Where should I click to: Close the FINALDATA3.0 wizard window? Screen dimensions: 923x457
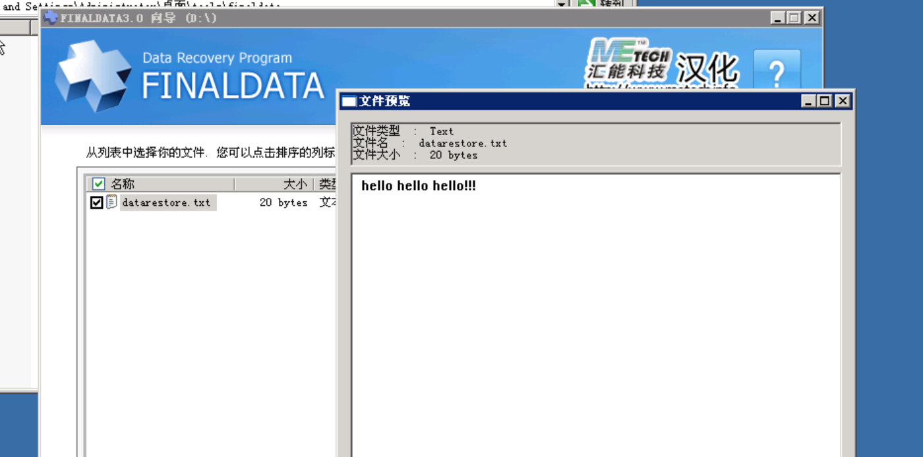click(812, 18)
